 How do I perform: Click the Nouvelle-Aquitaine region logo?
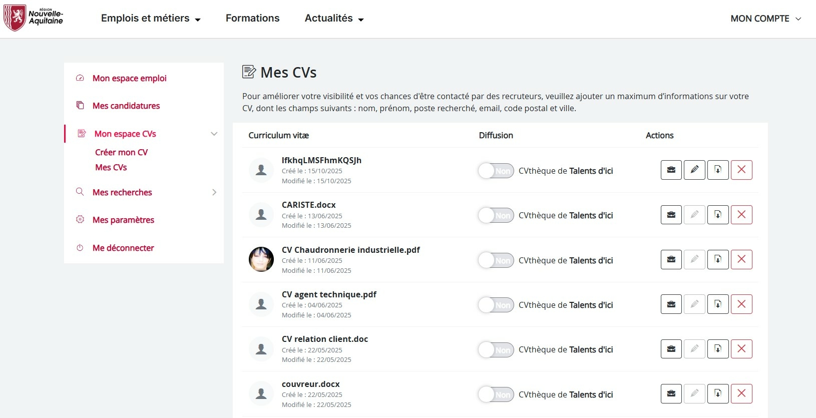[x=34, y=18]
